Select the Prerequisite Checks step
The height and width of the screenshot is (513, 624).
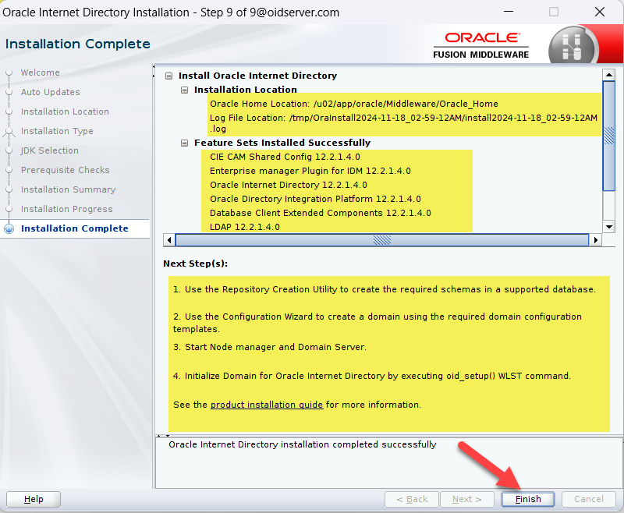66,170
